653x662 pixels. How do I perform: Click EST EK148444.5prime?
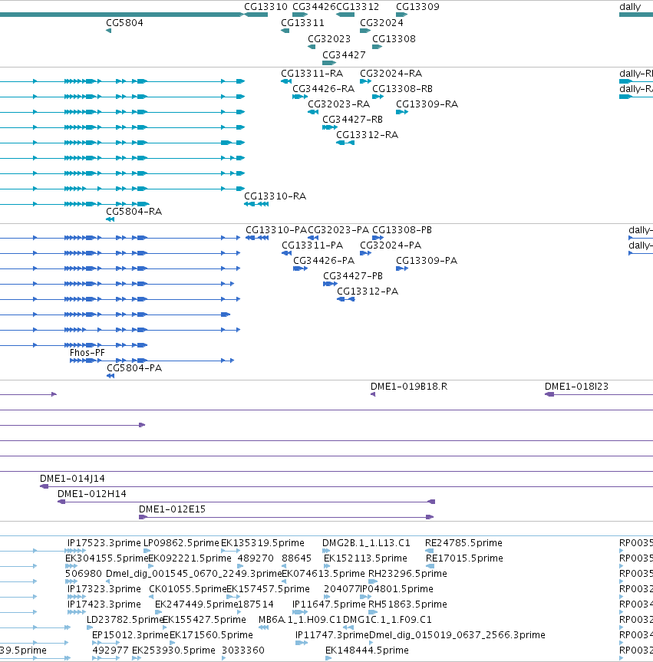[x=367, y=650]
